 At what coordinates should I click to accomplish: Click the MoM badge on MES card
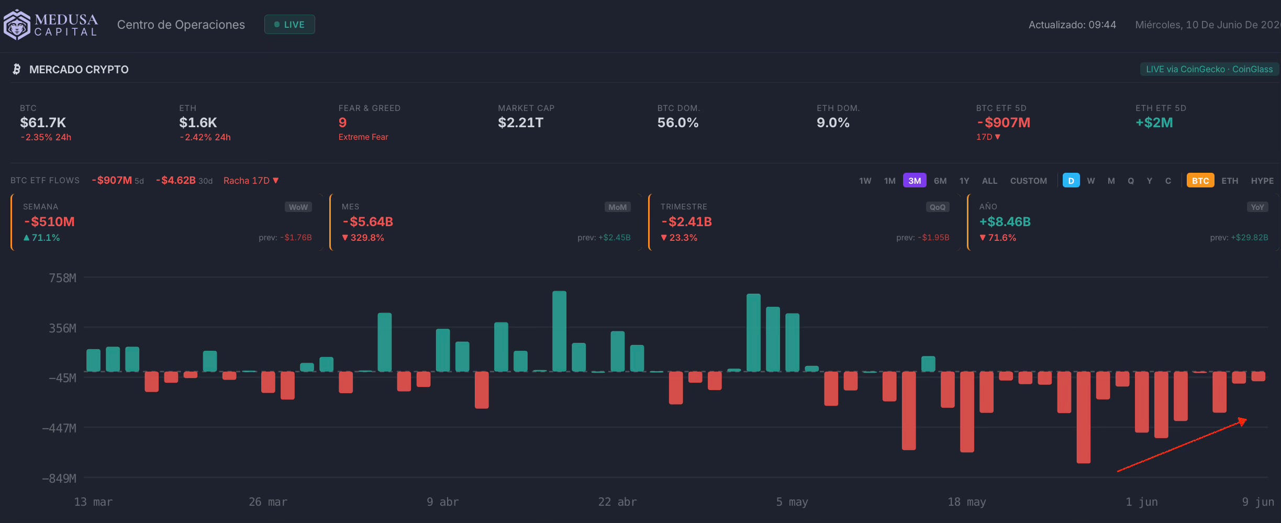pyautogui.click(x=617, y=207)
